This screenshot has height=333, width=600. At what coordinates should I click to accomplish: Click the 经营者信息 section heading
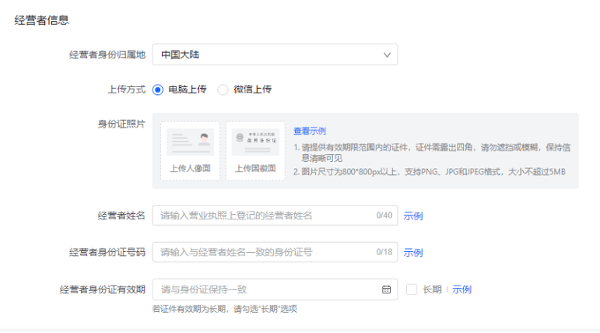41,20
